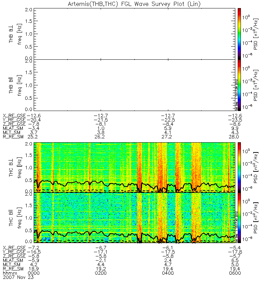Select time tick label 0600

(x=235, y=273)
